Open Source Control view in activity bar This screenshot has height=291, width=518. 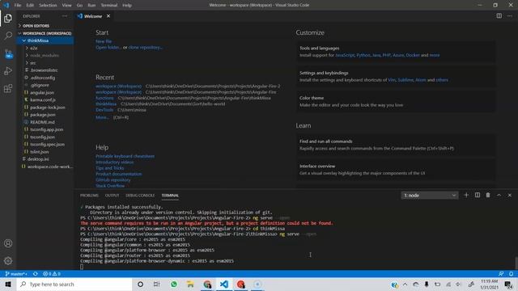[8, 53]
